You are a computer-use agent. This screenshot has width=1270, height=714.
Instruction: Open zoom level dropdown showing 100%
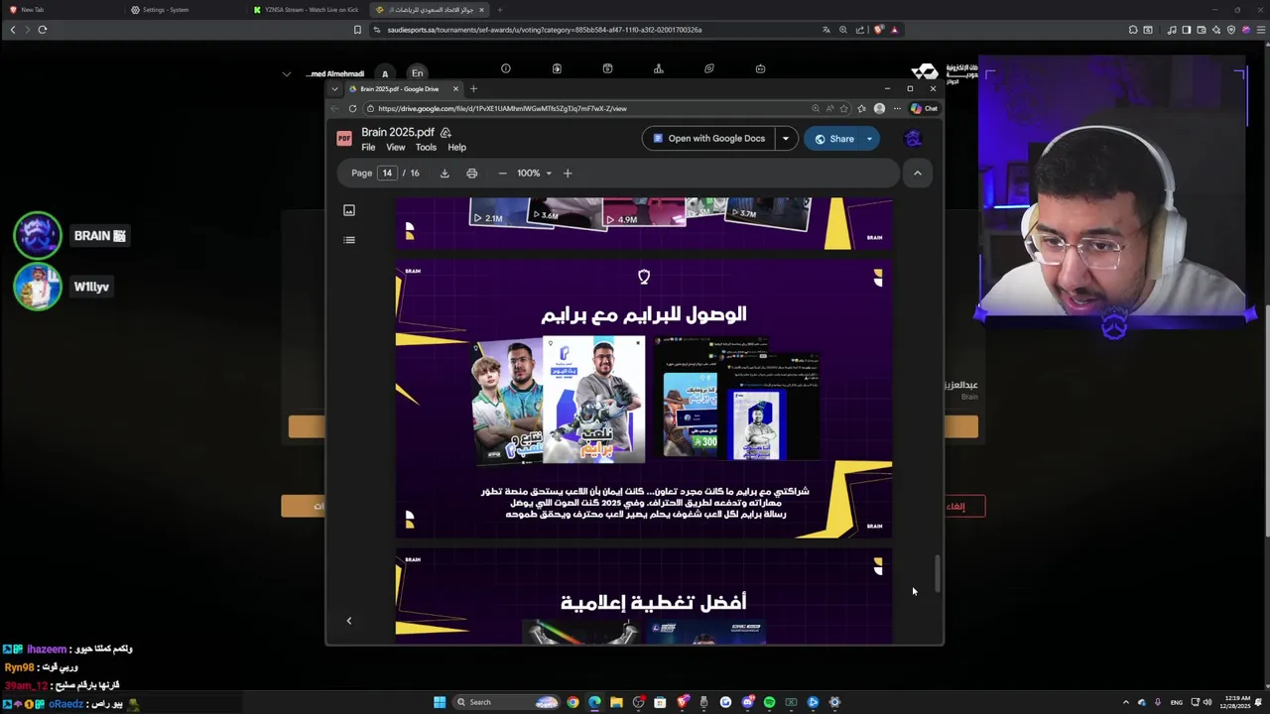534,174
